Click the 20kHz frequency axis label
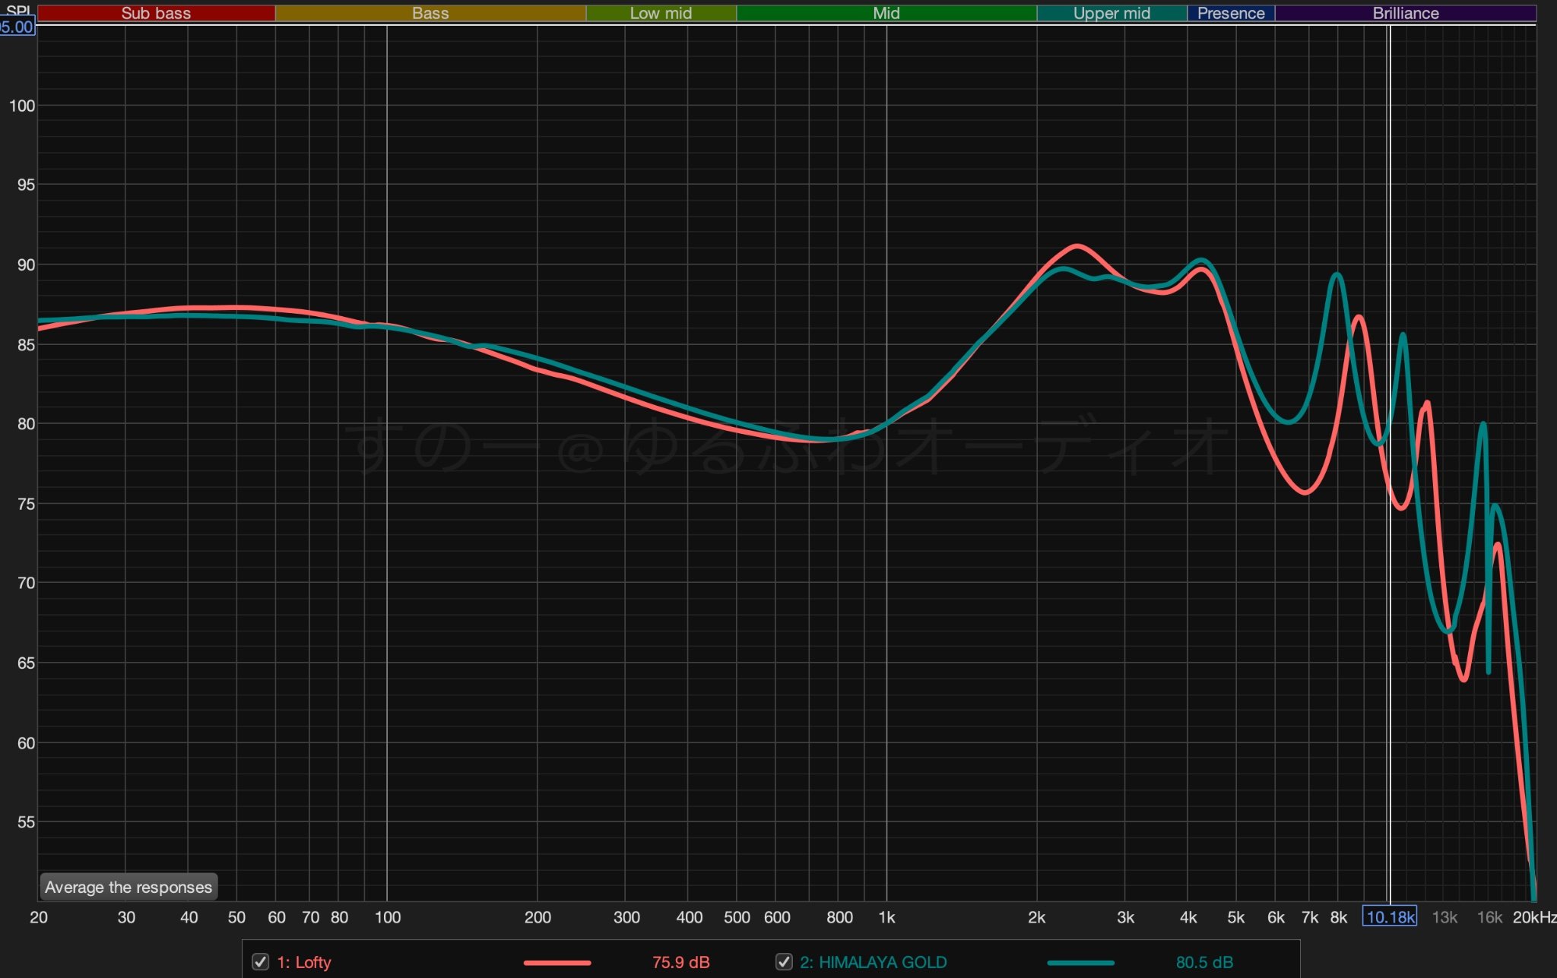The height and width of the screenshot is (978, 1557). pos(1534,917)
